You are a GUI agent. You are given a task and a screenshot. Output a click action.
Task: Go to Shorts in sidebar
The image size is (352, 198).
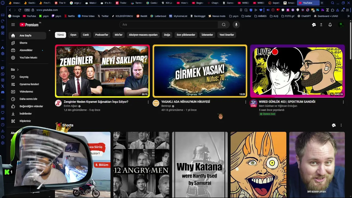[28, 43]
